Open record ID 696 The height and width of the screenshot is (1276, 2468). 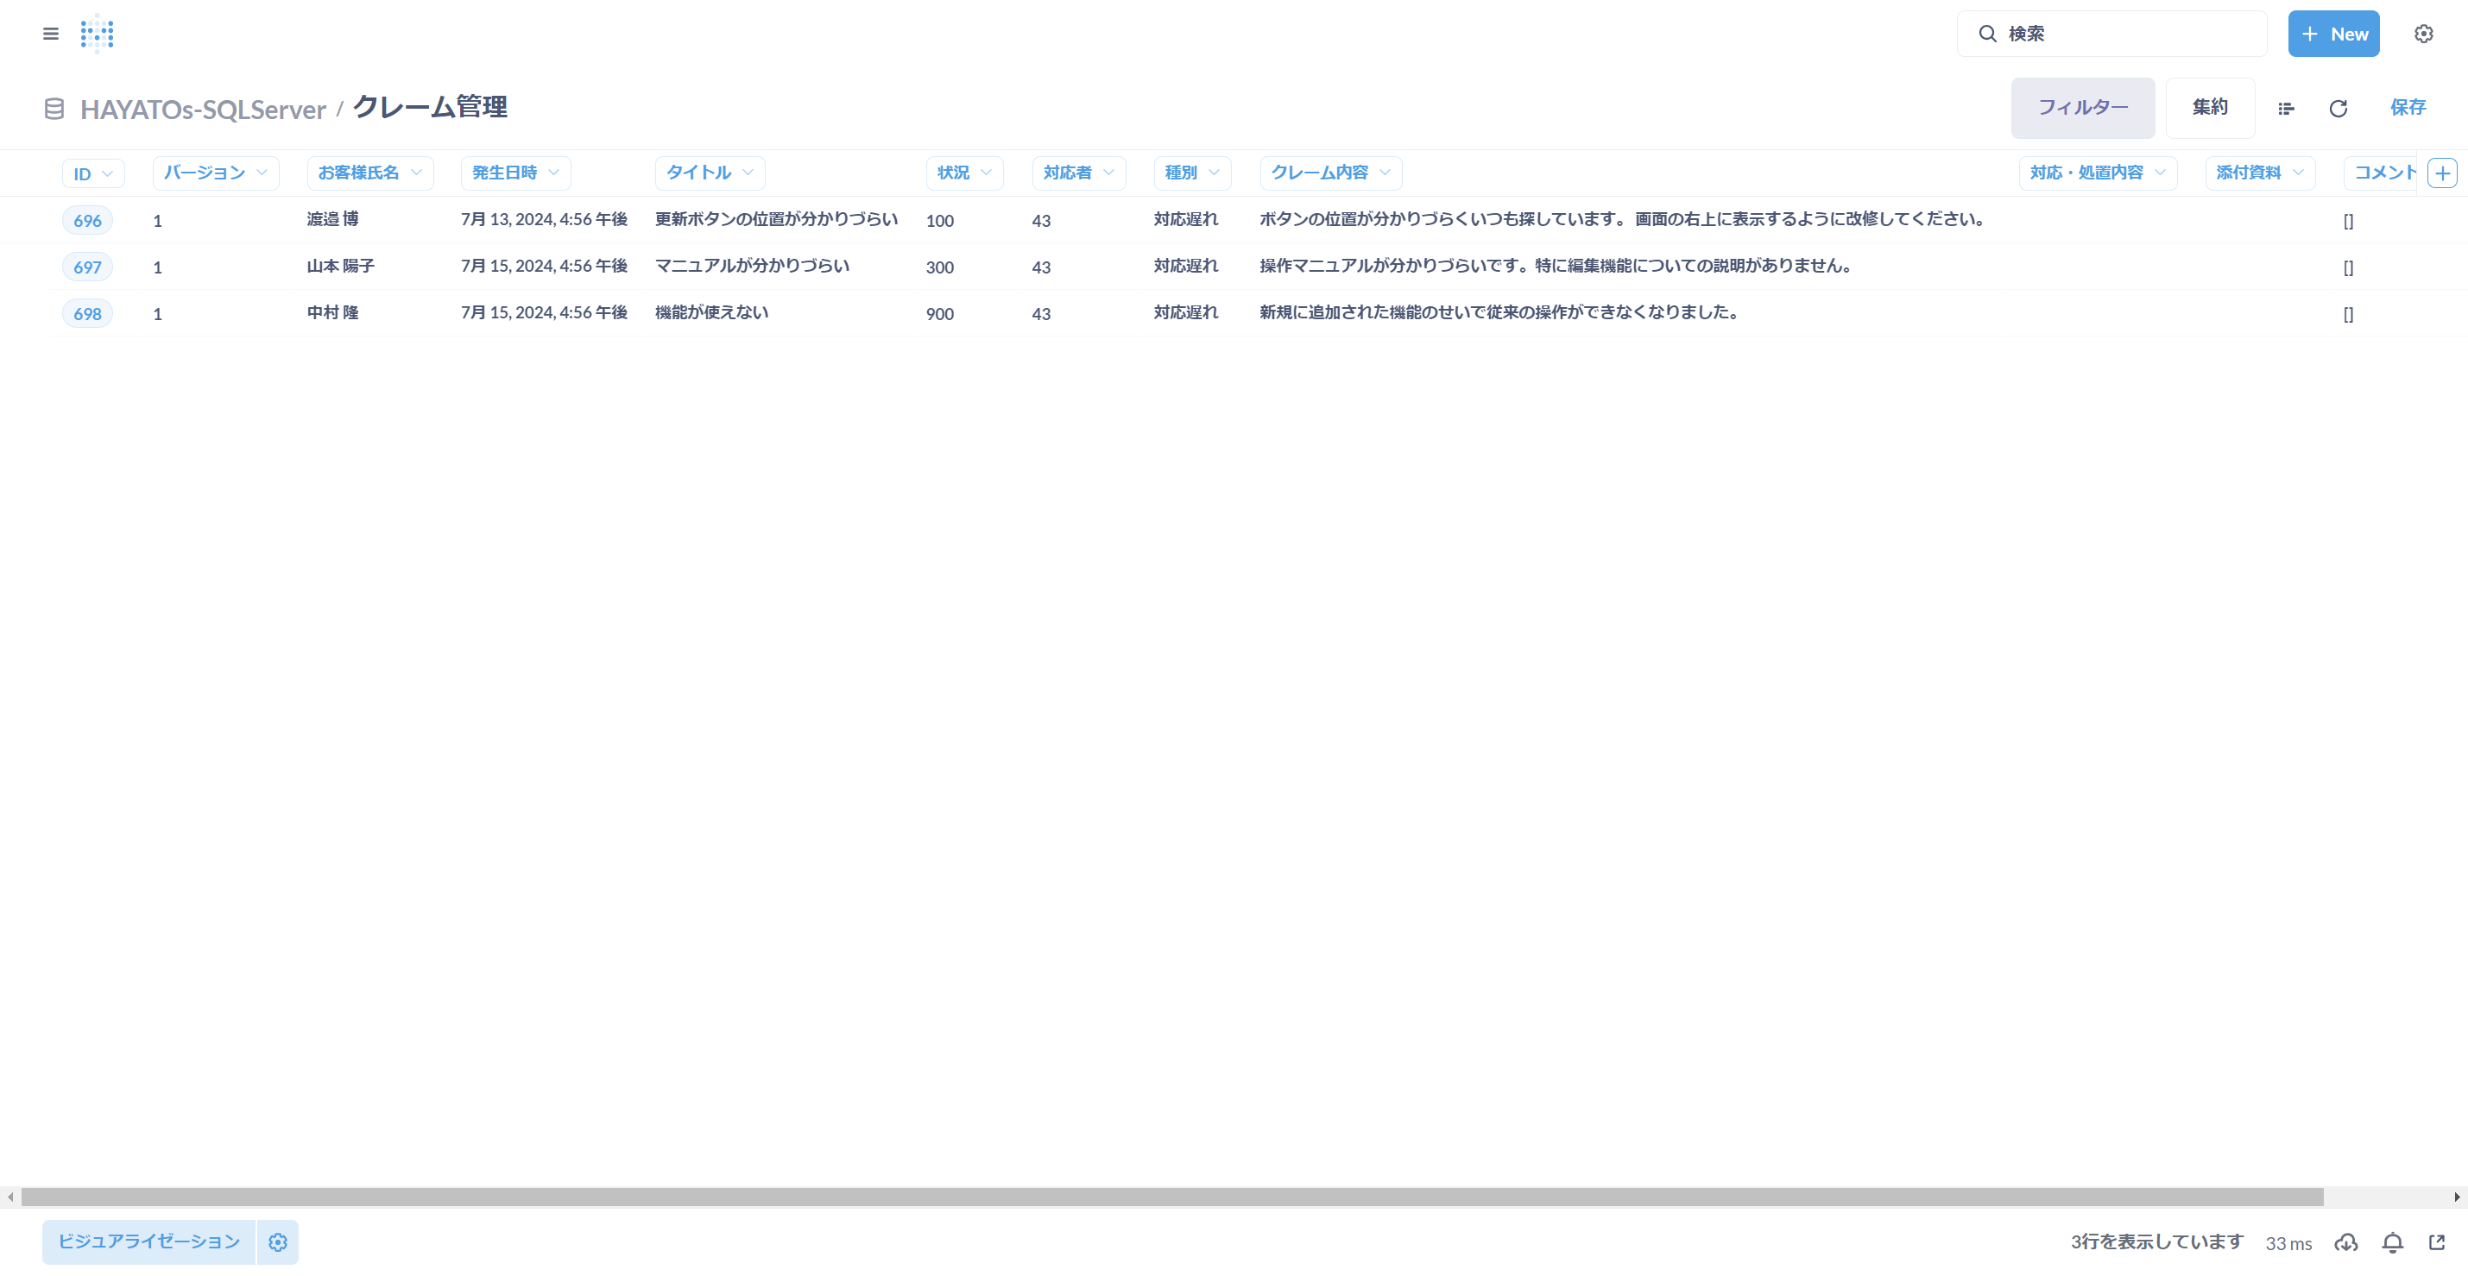pos(87,220)
